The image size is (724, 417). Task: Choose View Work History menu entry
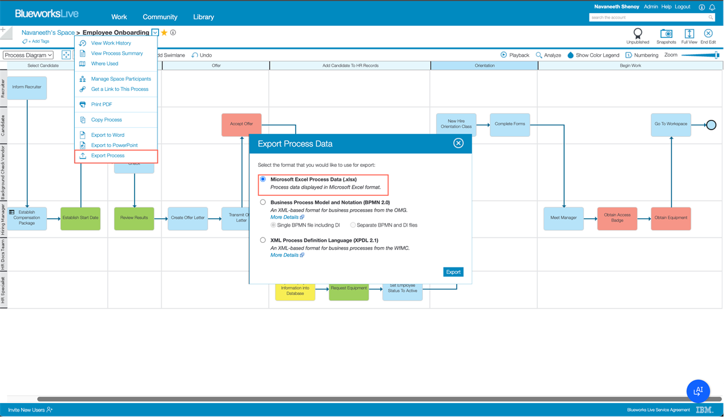111,43
